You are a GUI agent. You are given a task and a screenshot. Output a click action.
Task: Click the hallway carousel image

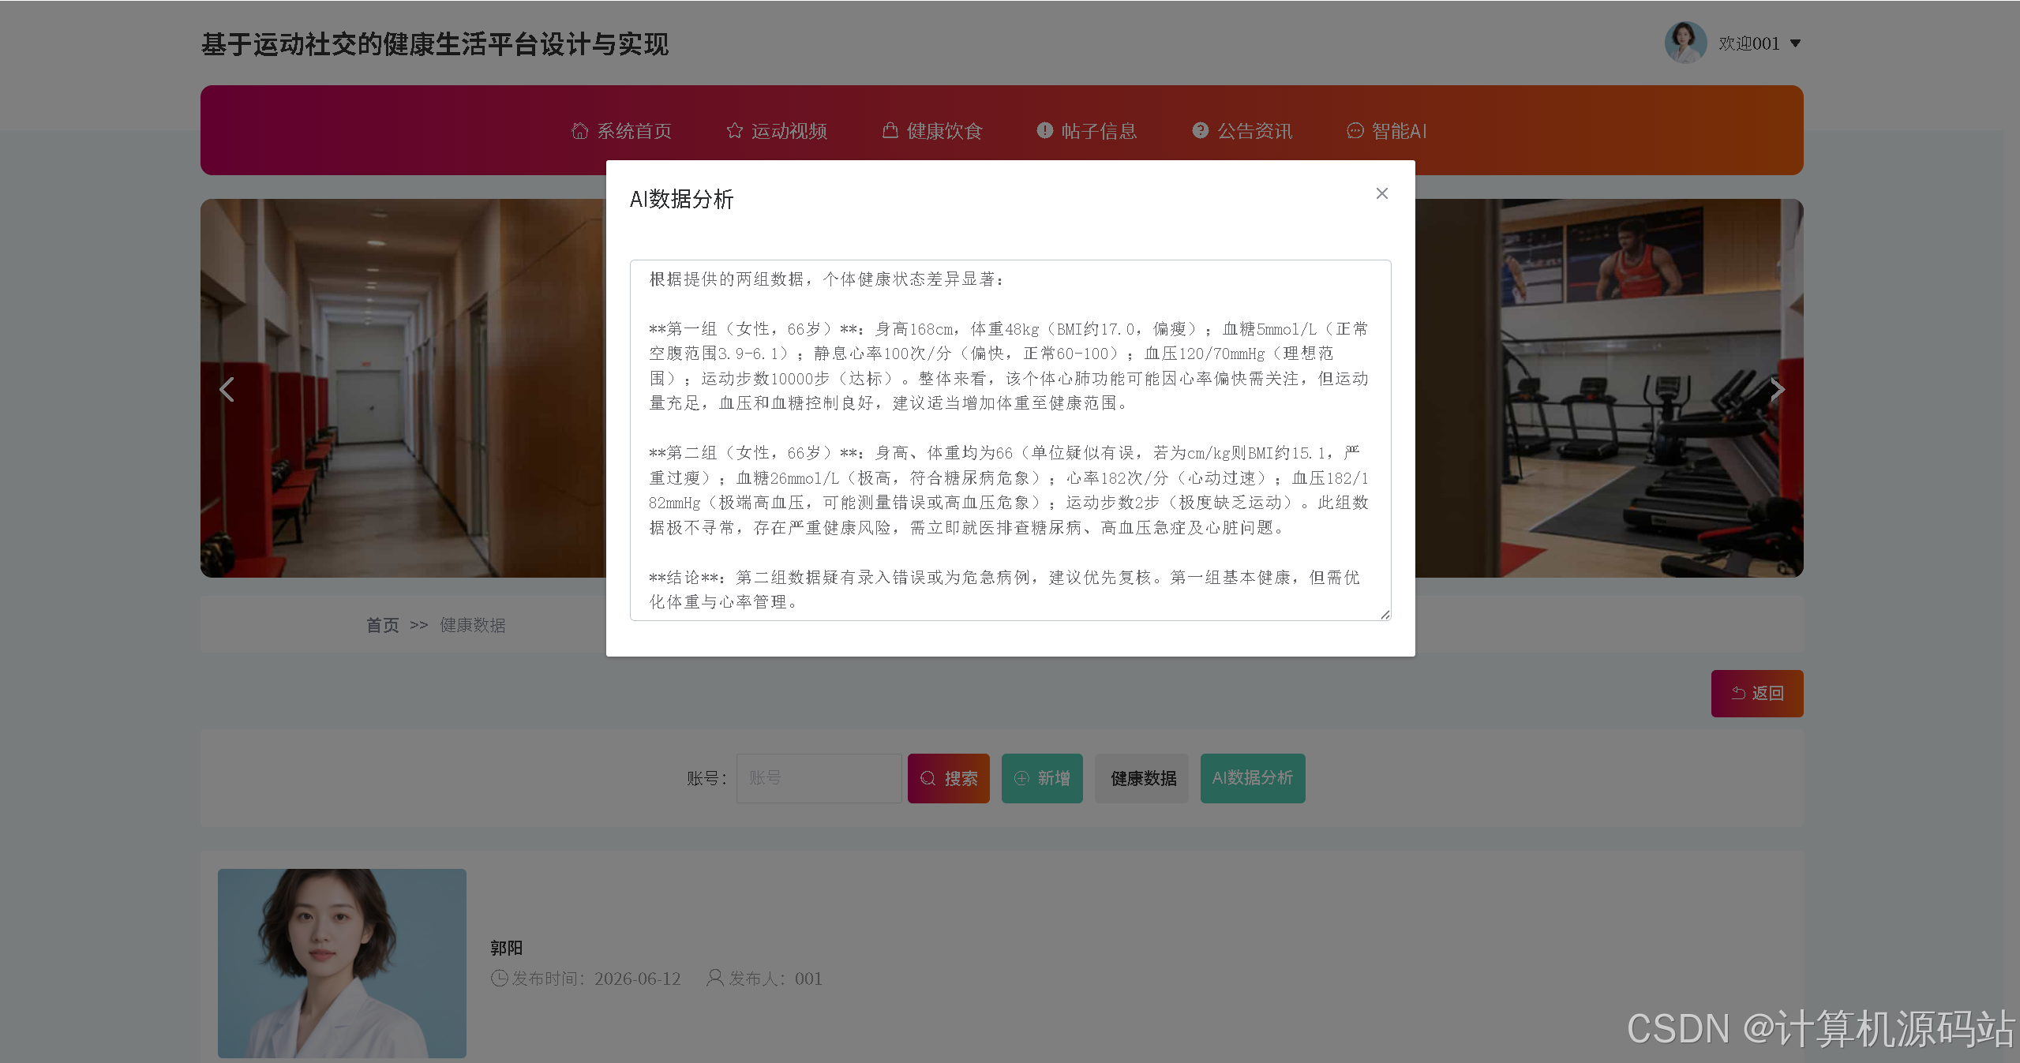click(403, 388)
